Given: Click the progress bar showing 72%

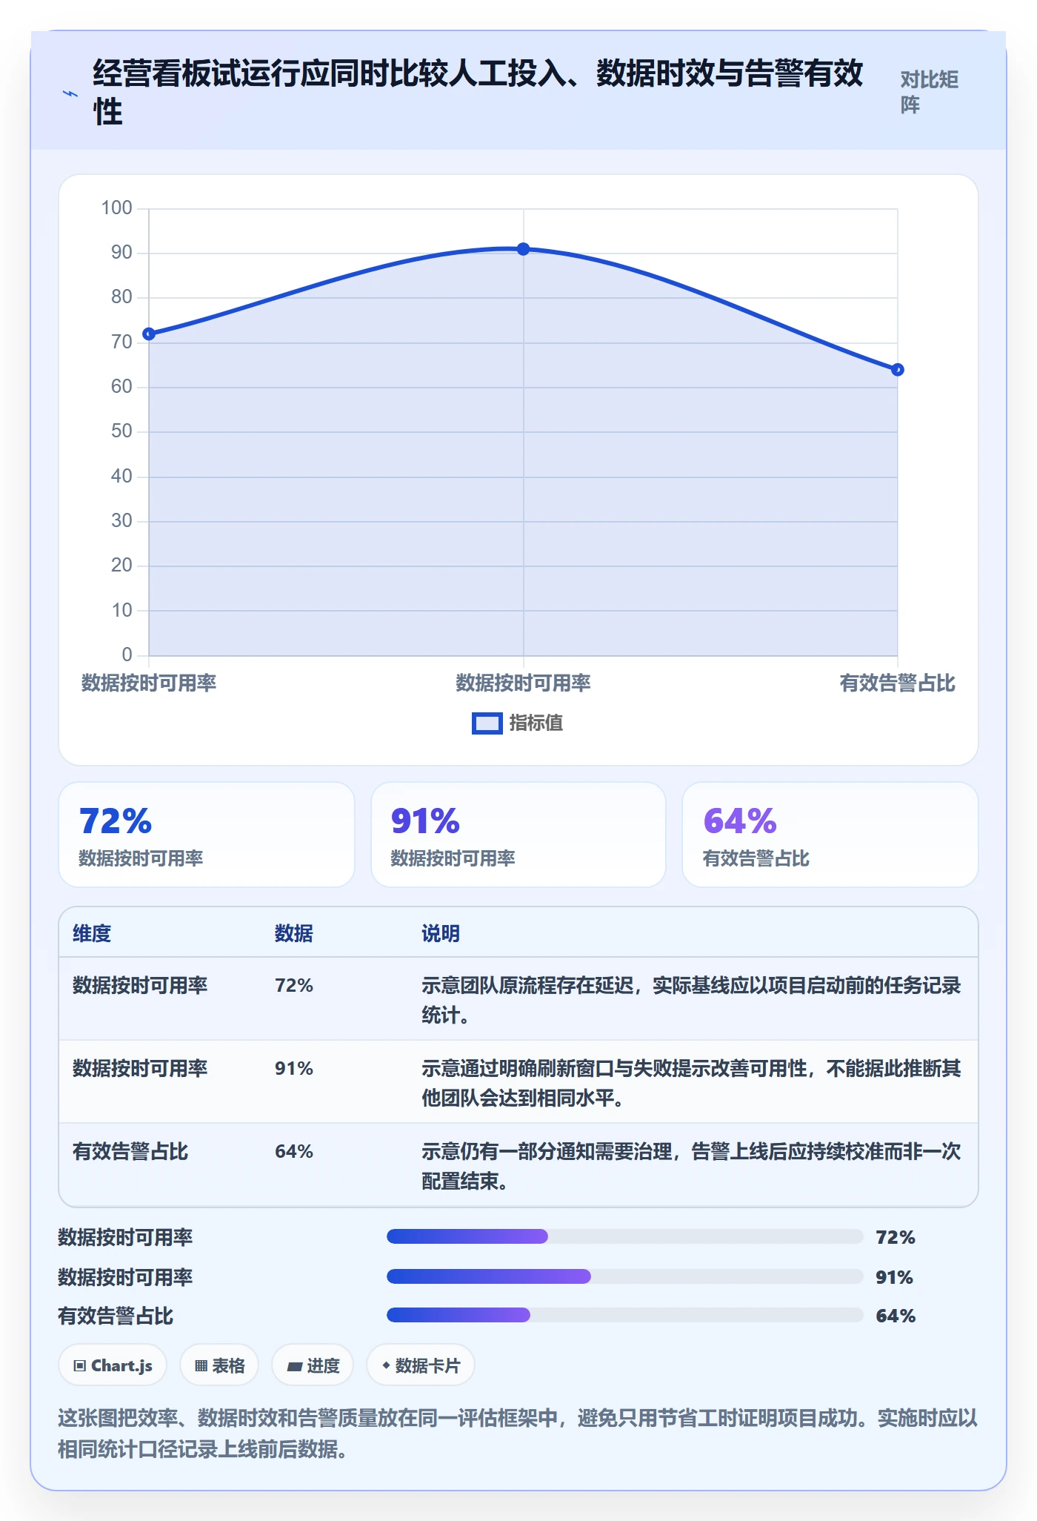Looking at the screenshot, I should pyautogui.click(x=625, y=1236).
